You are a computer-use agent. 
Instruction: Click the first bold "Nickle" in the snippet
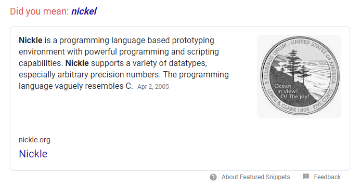(x=31, y=41)
